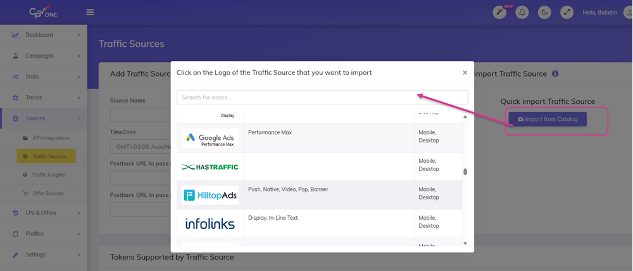The height and width of the screenshot is (271, 633).
Task: Click the Traffic Sources page title
Action: [132, 44]
